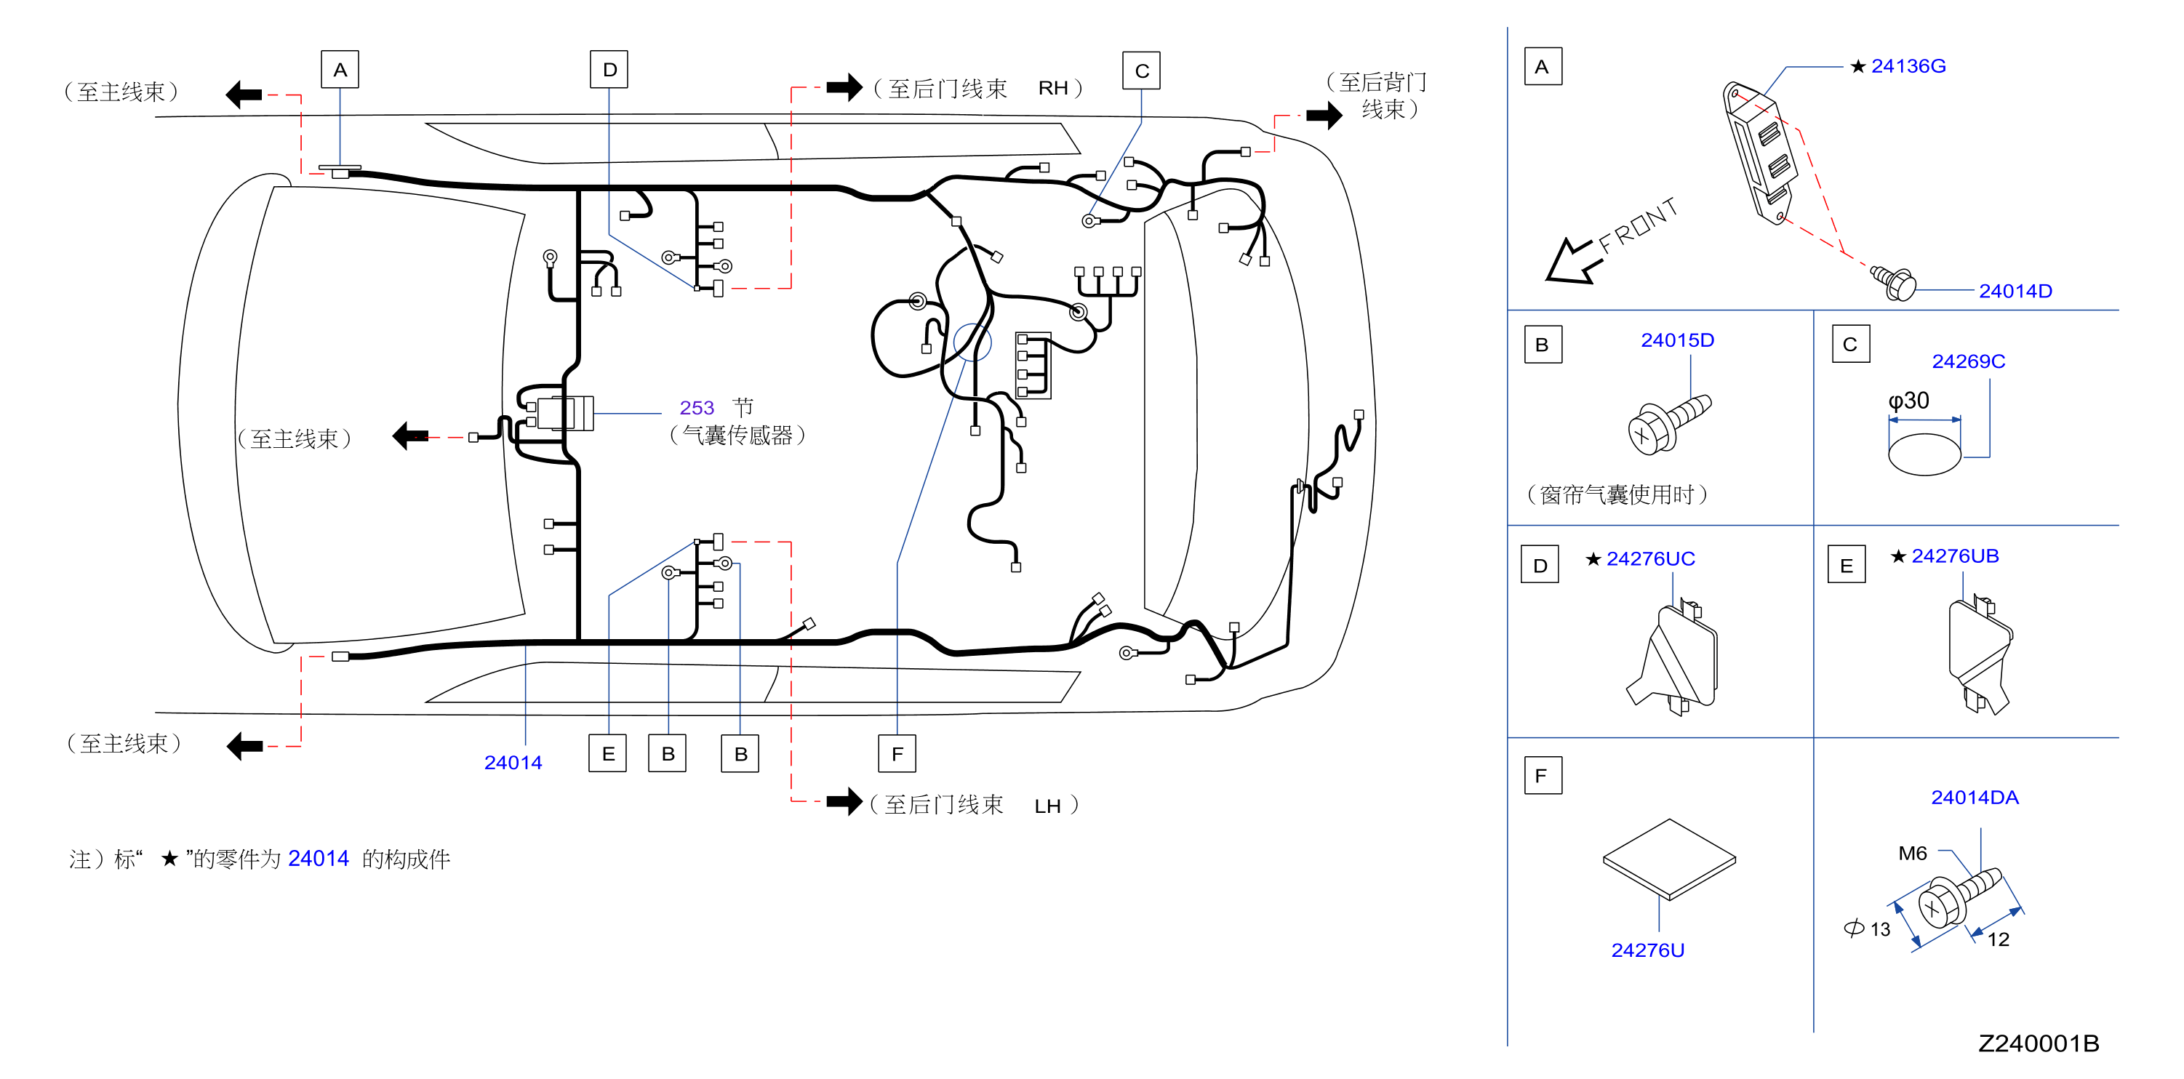This screenshot has width=2184, height=1079.
Task: Click the length dimension 12
Action: click(1999, 940)
